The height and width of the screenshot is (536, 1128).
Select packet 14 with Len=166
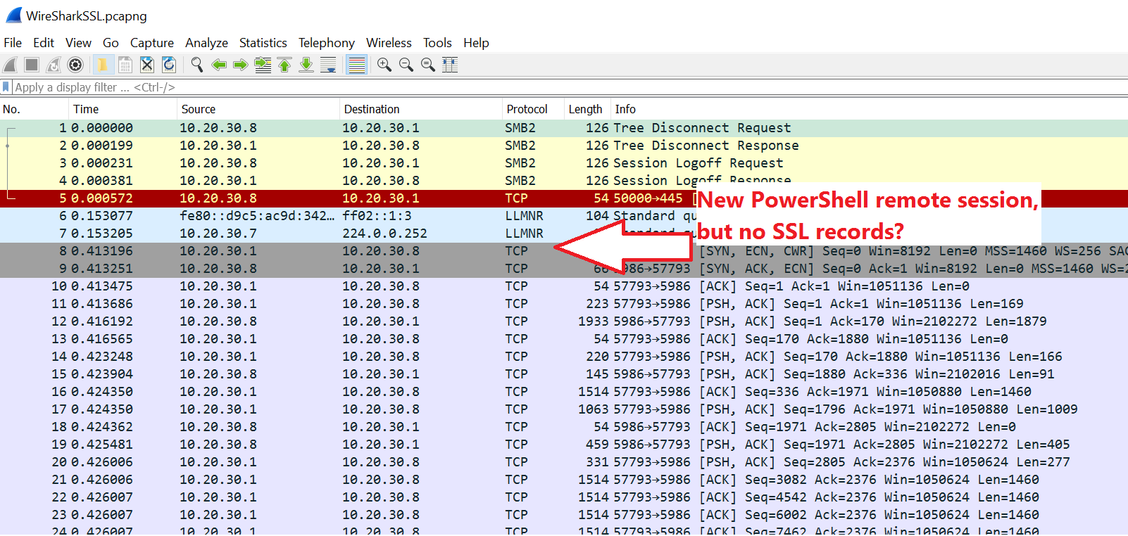(x=564, y=357)
